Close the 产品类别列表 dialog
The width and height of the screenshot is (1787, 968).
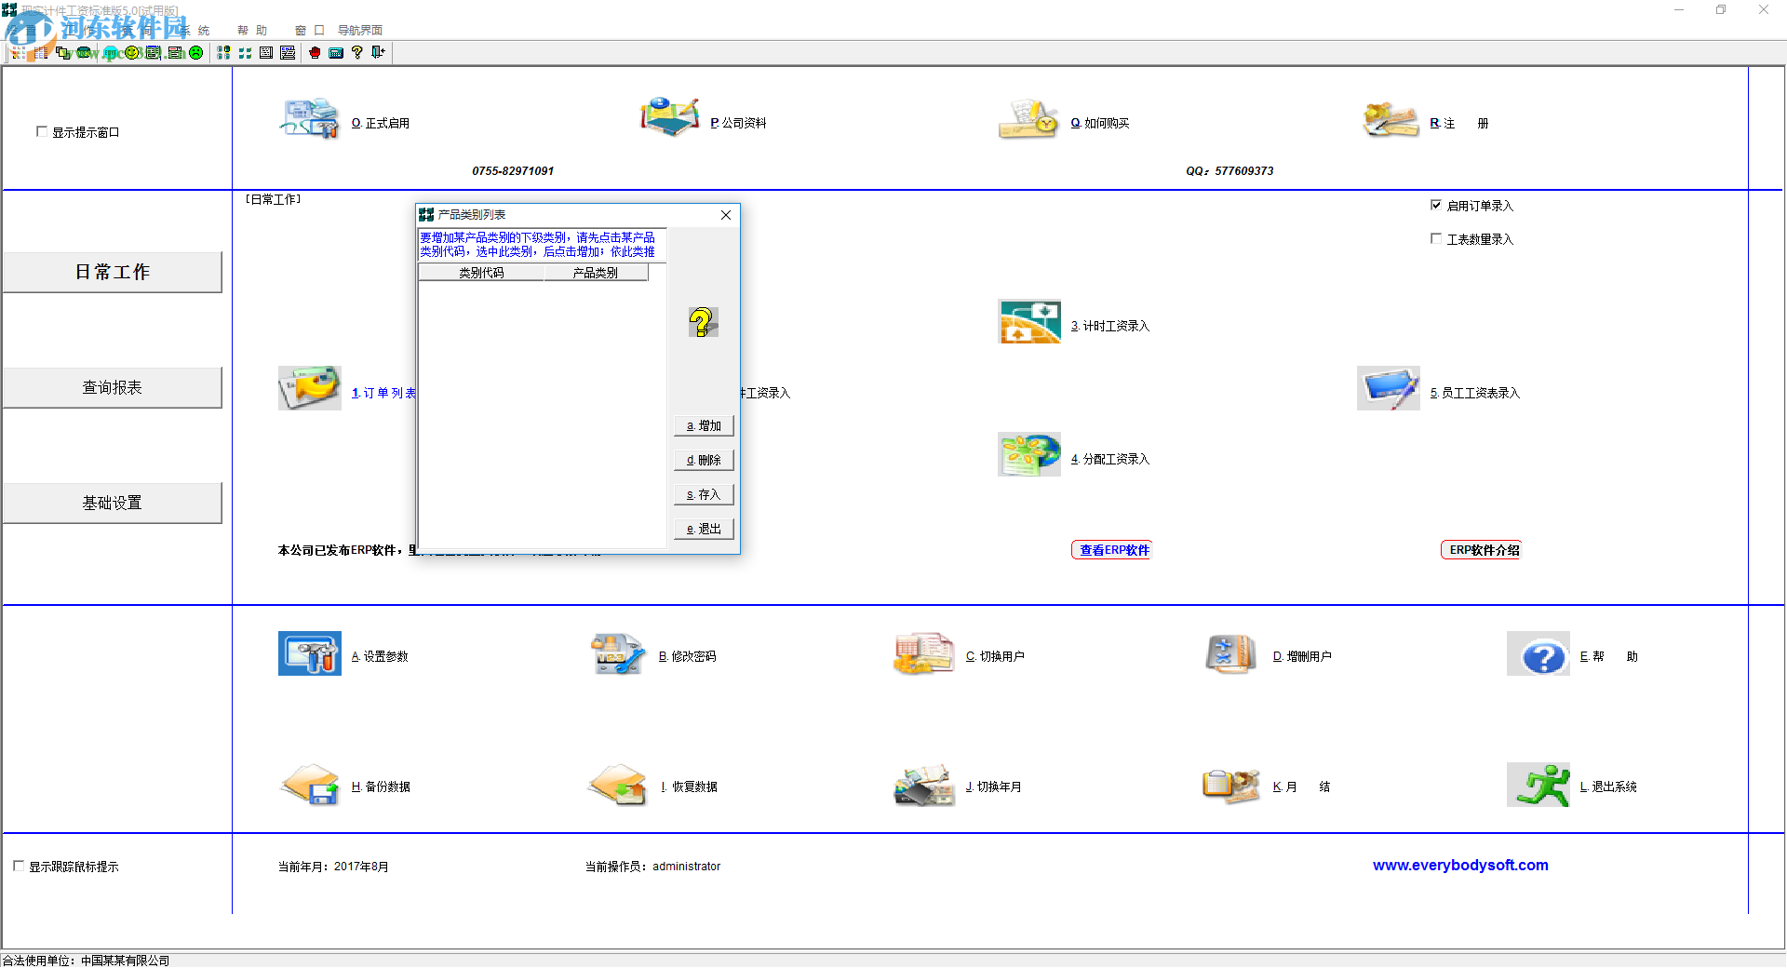click(726, 215)
